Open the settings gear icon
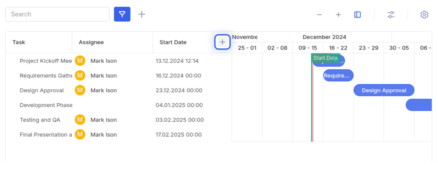The width and height of the screenshot is (438, 173). (x=424, y=15)
